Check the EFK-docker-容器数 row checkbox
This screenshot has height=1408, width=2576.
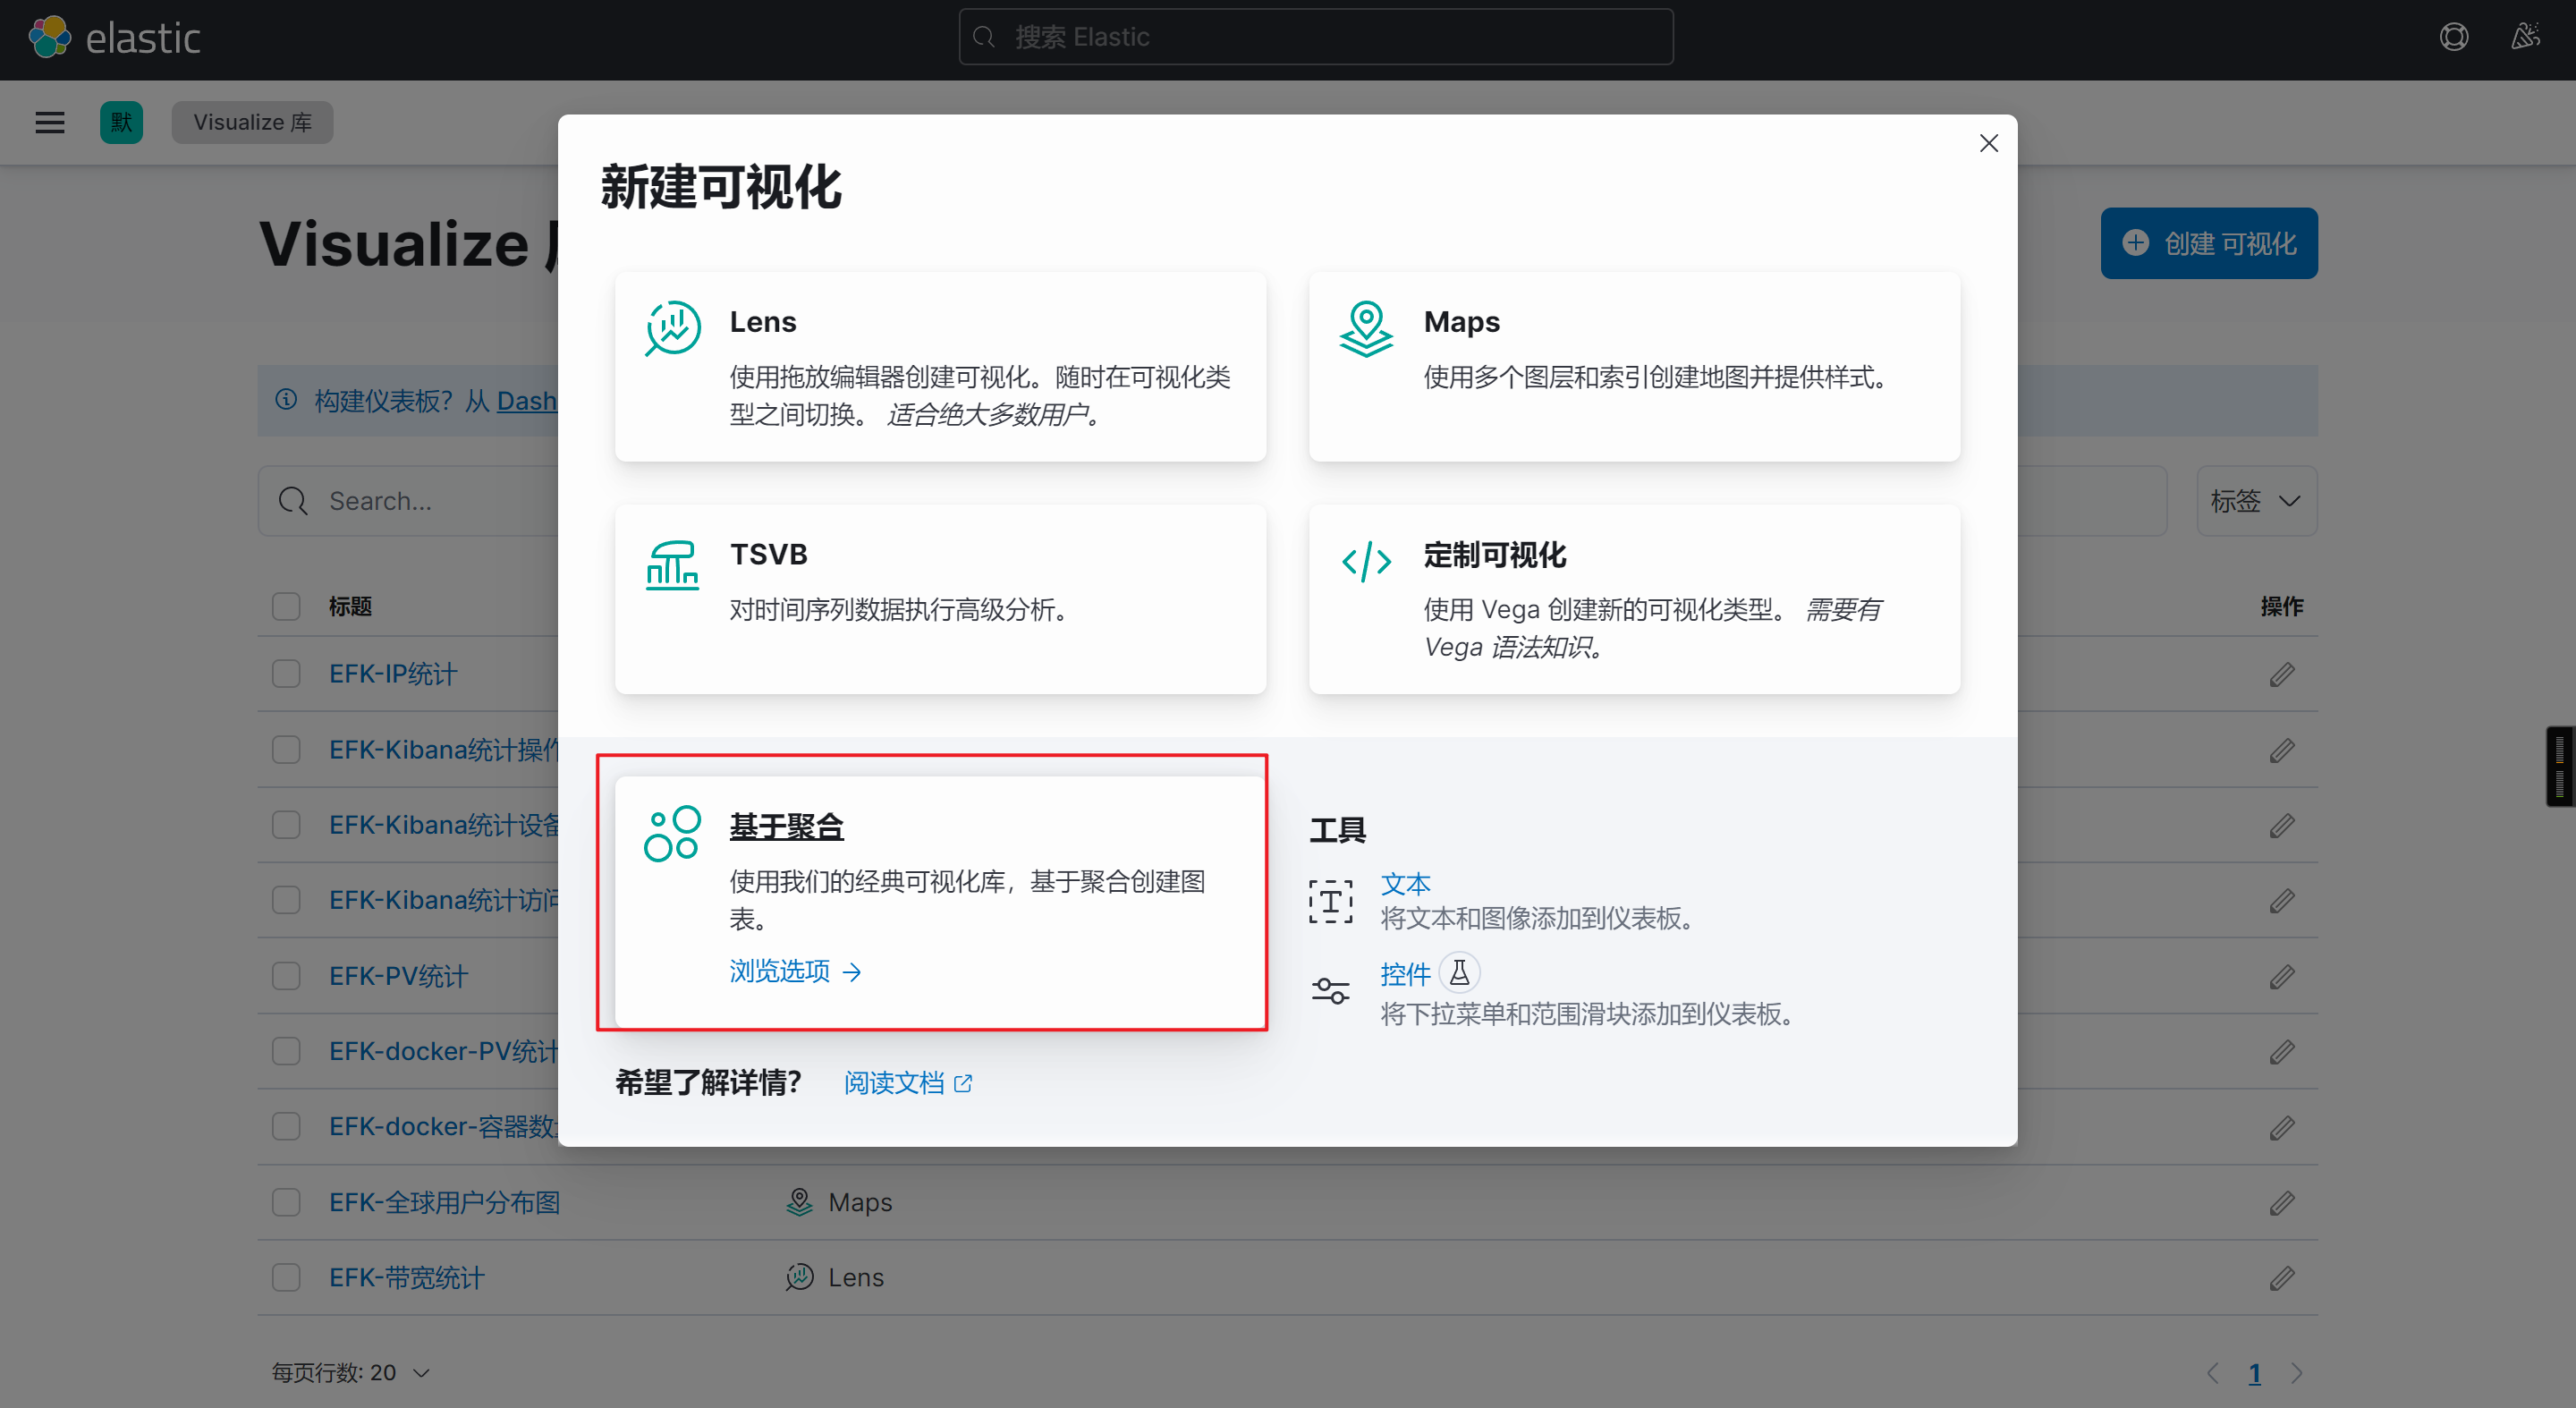point(286,1127)
